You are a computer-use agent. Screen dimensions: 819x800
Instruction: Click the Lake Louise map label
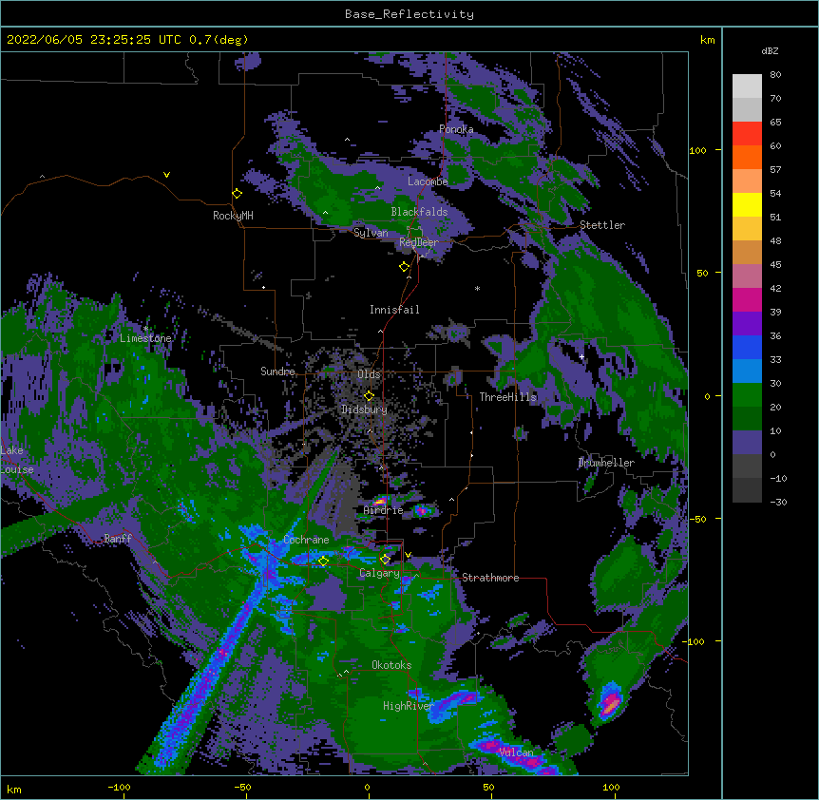17,460
